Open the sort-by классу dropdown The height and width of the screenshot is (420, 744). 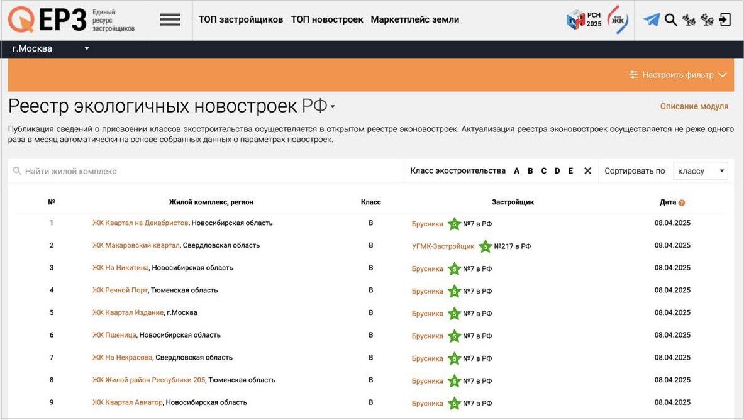pos(700,171)
